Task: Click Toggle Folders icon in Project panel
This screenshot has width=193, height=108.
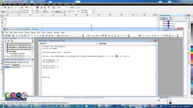Action: [x=12, y=41]
